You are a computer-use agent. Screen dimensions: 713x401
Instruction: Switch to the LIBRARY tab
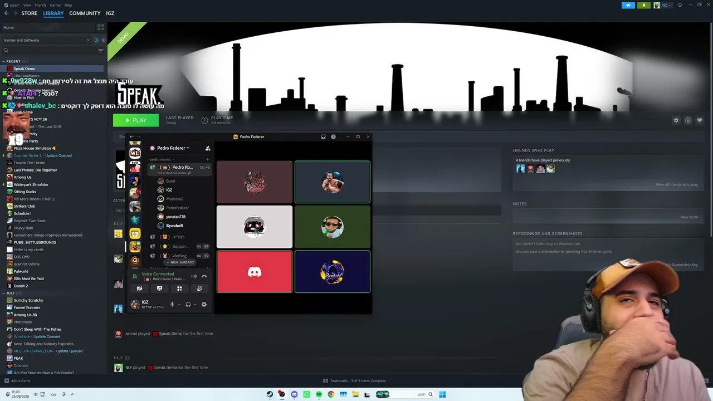53,13
